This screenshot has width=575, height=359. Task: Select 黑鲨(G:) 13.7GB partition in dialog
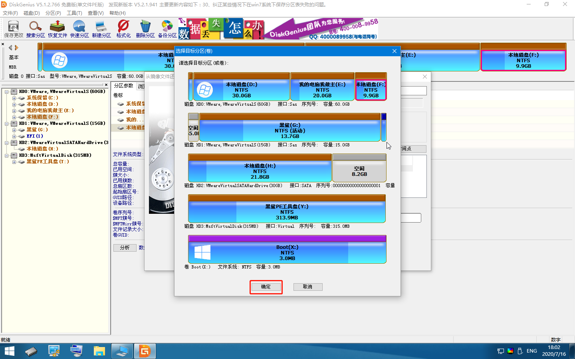tap(289, 127)
